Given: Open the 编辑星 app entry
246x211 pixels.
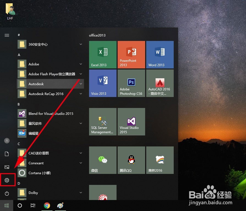Looking at the screenshot, I should pyautogui.click(x=51, y=133).
